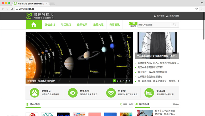This screenshot has height=116, width=205.
Task: Open the 最新收录 menu item
Action: 82,25
